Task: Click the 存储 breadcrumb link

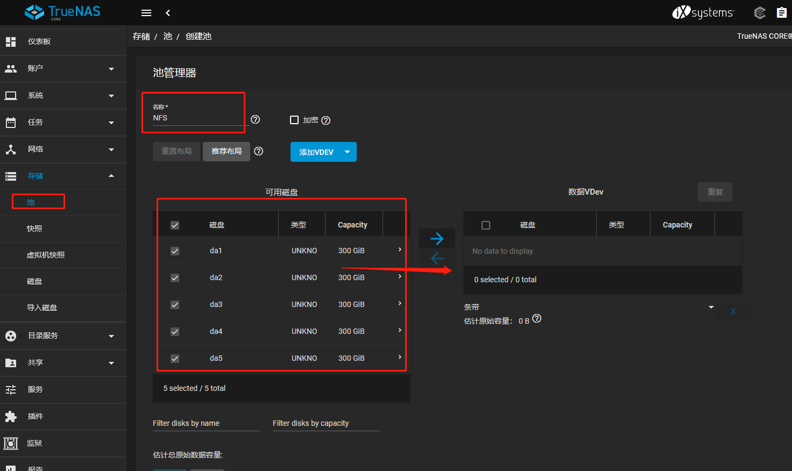Action: click(142, 36)
